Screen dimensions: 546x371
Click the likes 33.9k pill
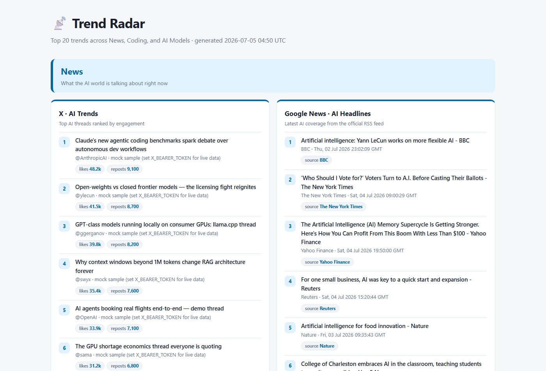click(90, 328)
